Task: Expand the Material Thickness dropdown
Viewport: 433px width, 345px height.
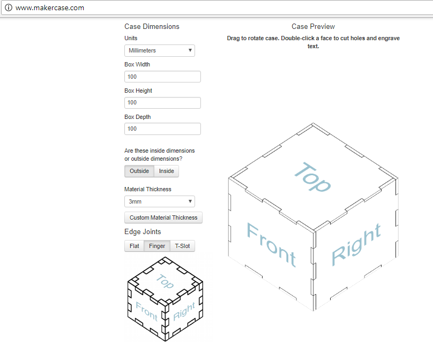Action: tap(159, 201)
